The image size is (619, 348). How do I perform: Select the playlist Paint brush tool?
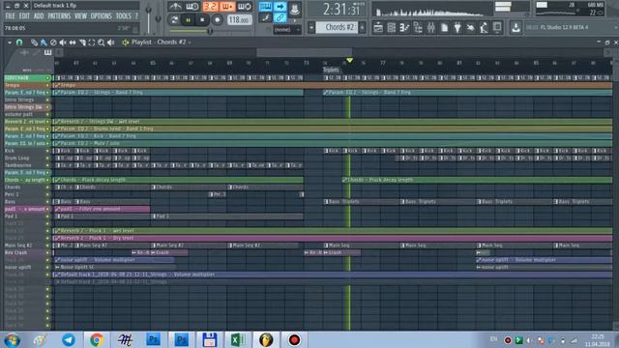44,43
